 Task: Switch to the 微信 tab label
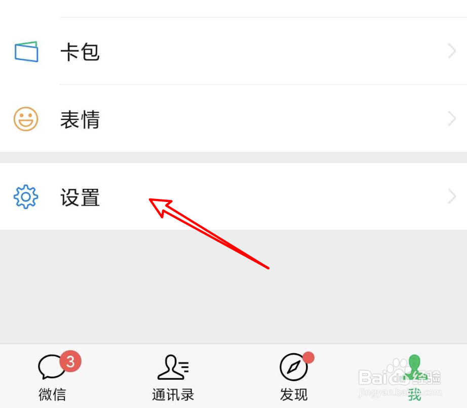(52, 395)
